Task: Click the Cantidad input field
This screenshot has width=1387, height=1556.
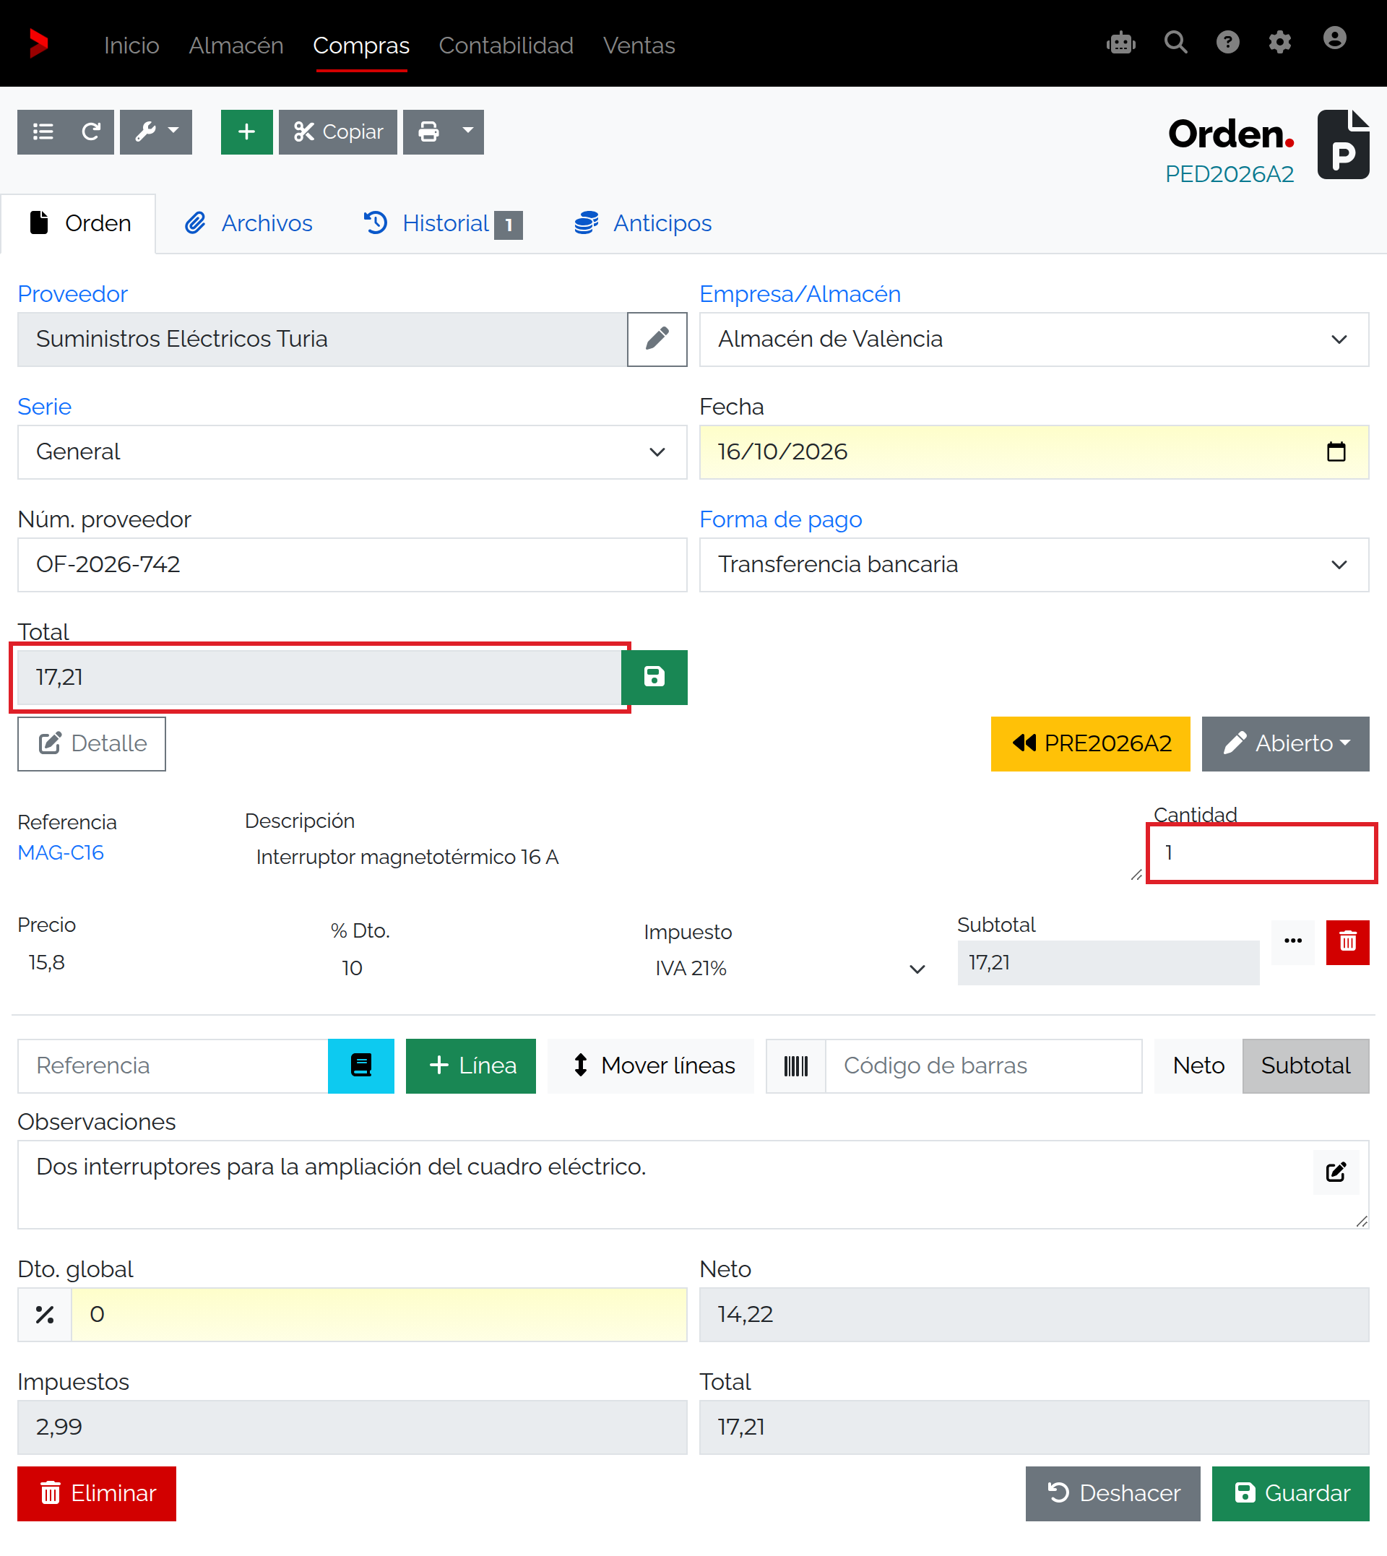Action: 1261,852
